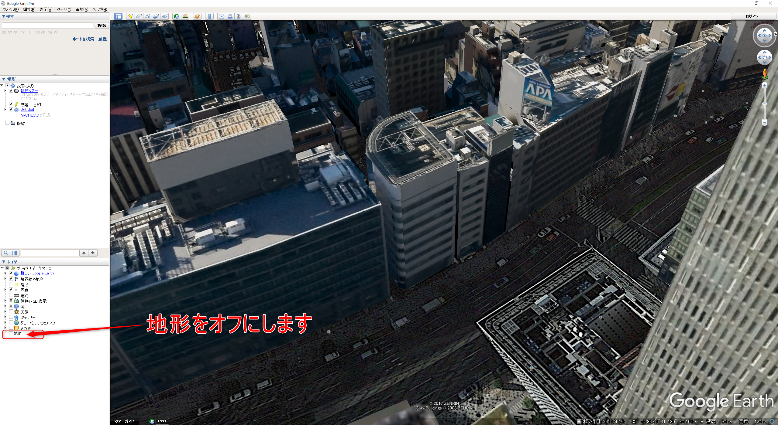Click the hand move joystick control
This screenshot has width=778, height=425.
(x=765, y=57)
